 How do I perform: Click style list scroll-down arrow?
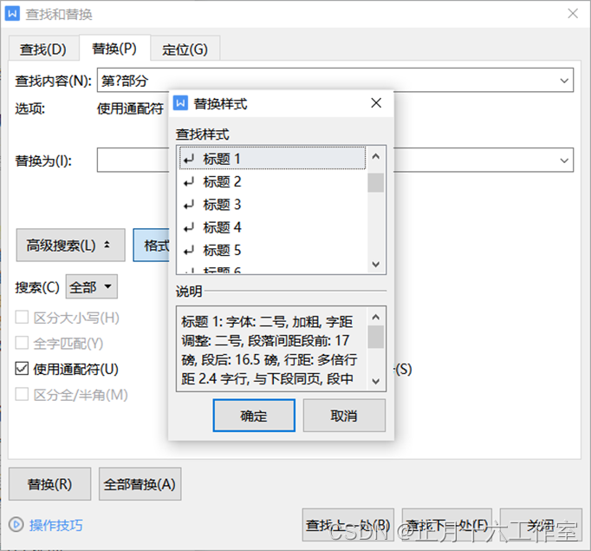[376, 264]
